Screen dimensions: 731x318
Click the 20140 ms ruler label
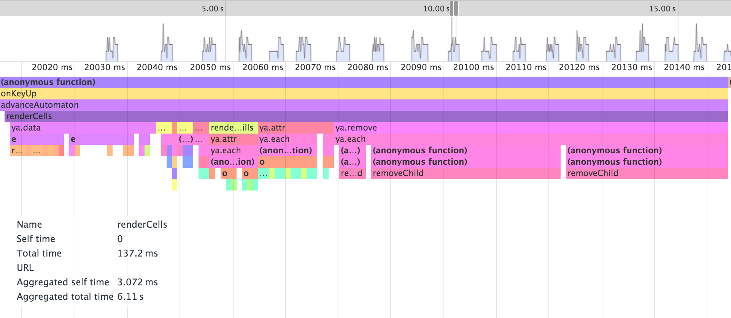click(684, 68)
